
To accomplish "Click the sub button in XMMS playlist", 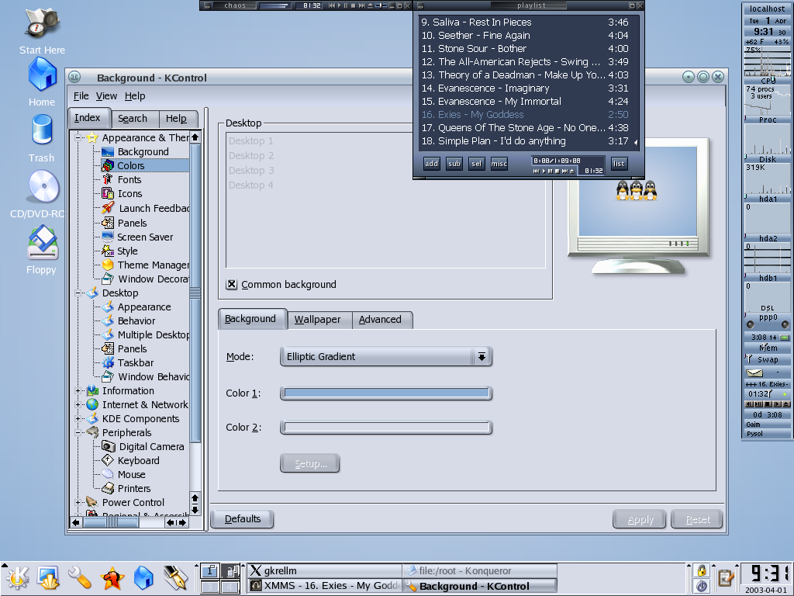I will [x=454, y=163].
